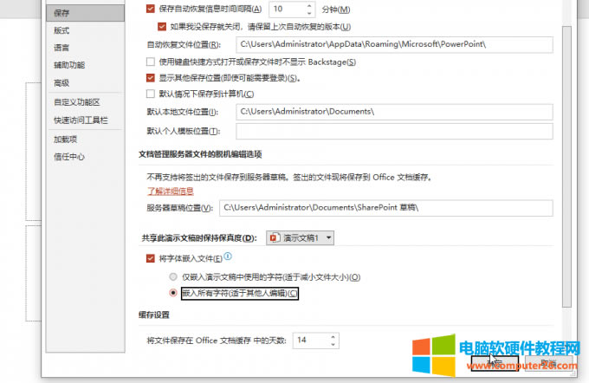Click the PowerPoint icon in 演示文稿1 dropdown
Viewport: 589px width, 383px height.
274,237
